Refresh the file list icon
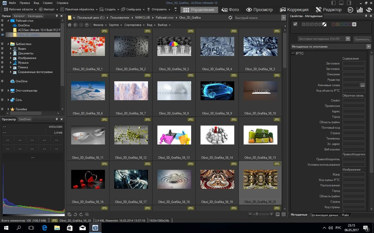Image resolution: width=374 pixels, height=233 pixels. pyautogui.click(x=230, y=18)
